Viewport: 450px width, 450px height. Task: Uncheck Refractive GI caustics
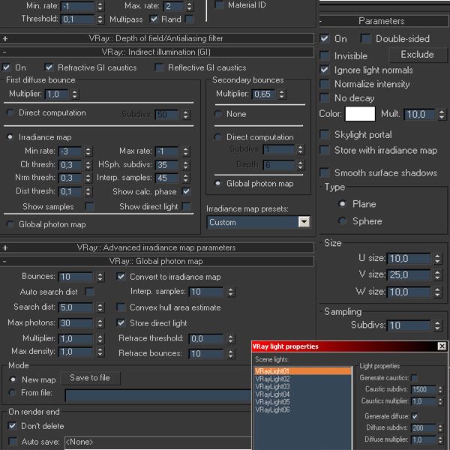(49, 67)
